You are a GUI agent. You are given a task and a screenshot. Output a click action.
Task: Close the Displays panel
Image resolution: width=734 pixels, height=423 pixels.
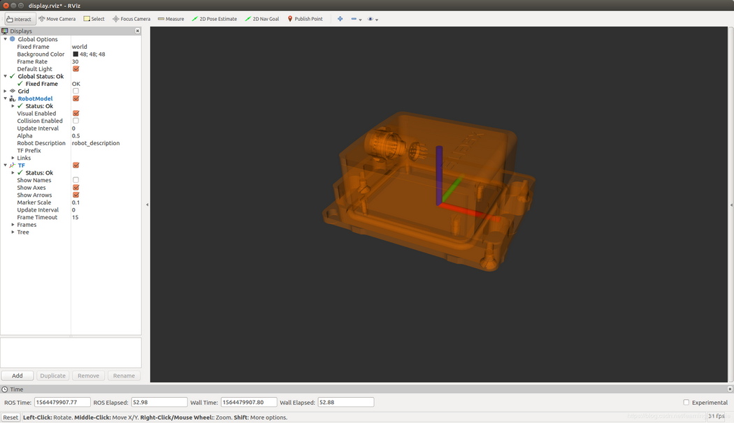138,31
